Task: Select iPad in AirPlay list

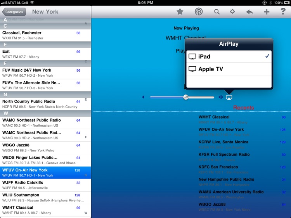Action: click(229, 57)
